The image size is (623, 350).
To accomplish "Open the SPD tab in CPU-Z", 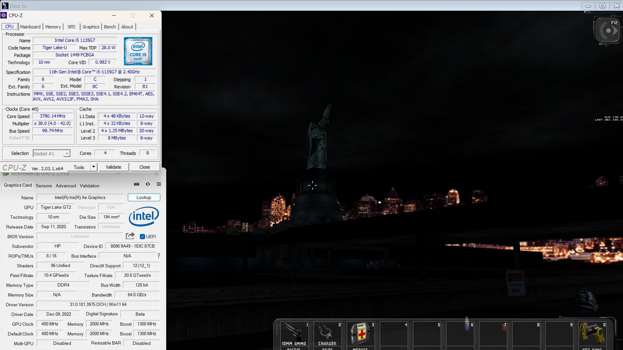I will (71, 27).
